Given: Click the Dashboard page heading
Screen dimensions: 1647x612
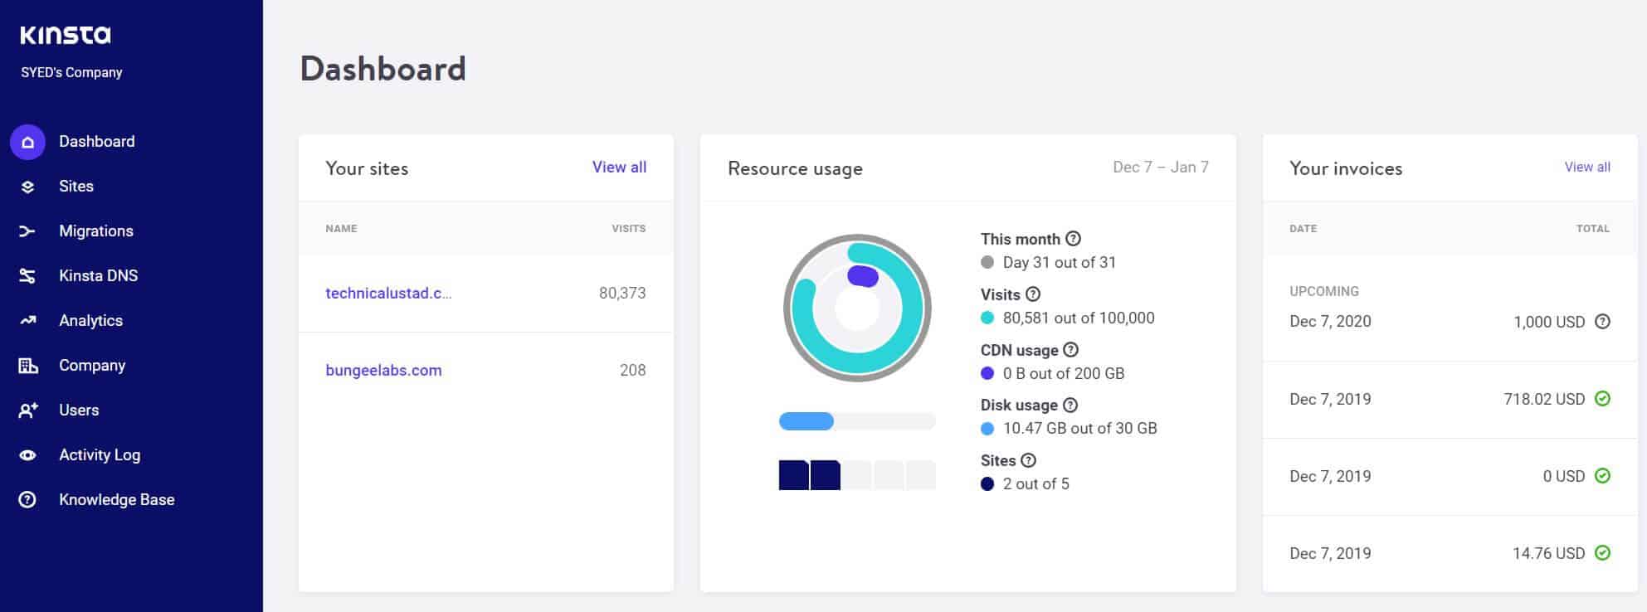Looking at the screenshot, I should coord(383,69).
